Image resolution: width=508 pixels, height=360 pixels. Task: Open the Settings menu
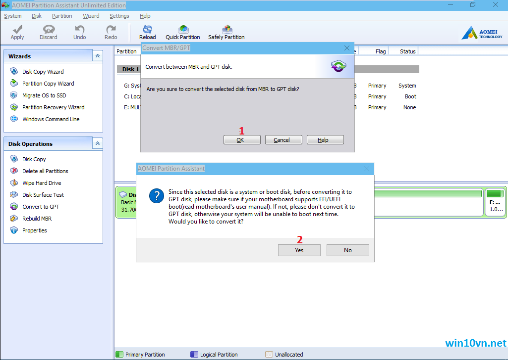coord(119,16)
